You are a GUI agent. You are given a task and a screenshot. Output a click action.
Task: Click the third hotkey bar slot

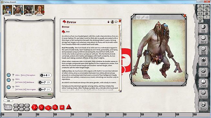pos(45,115)
